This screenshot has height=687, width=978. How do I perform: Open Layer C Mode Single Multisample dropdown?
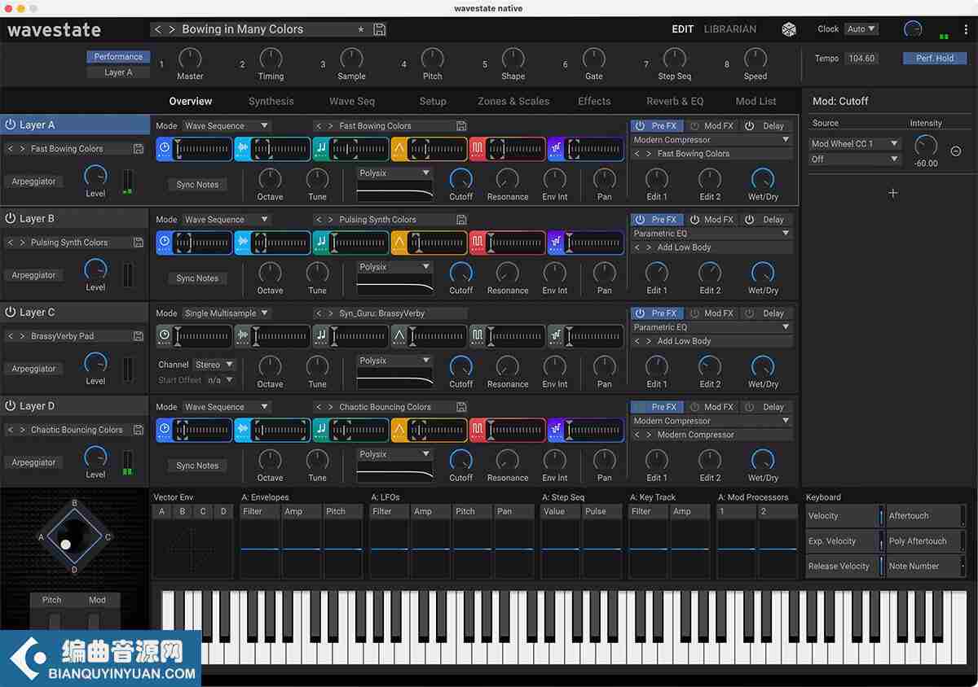[226, 313]
